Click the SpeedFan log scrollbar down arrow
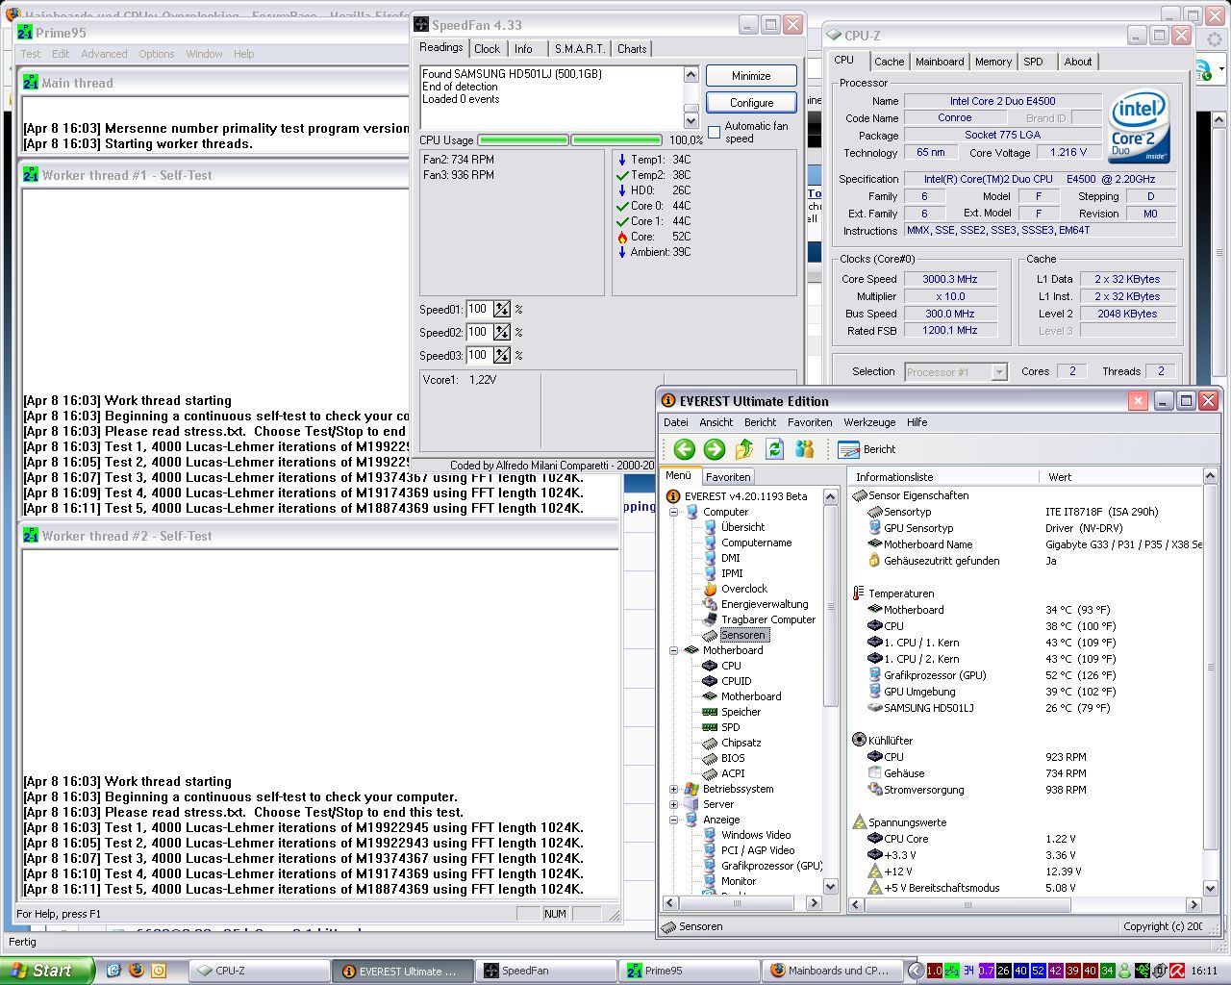The width and height of the screenshot is (1231, 985). [691, 121]
